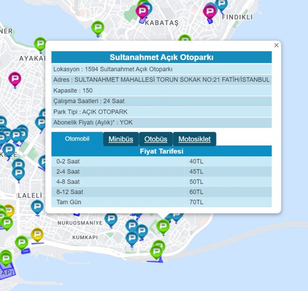Click the magenta parking marker beside Kabataş label

coord(142,12)
